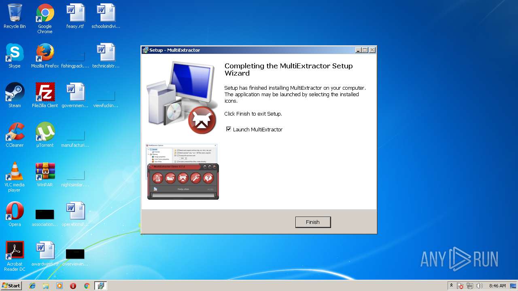Click the MultiExtractor application preview image
The image size is (518, 291).
(183, 171)
